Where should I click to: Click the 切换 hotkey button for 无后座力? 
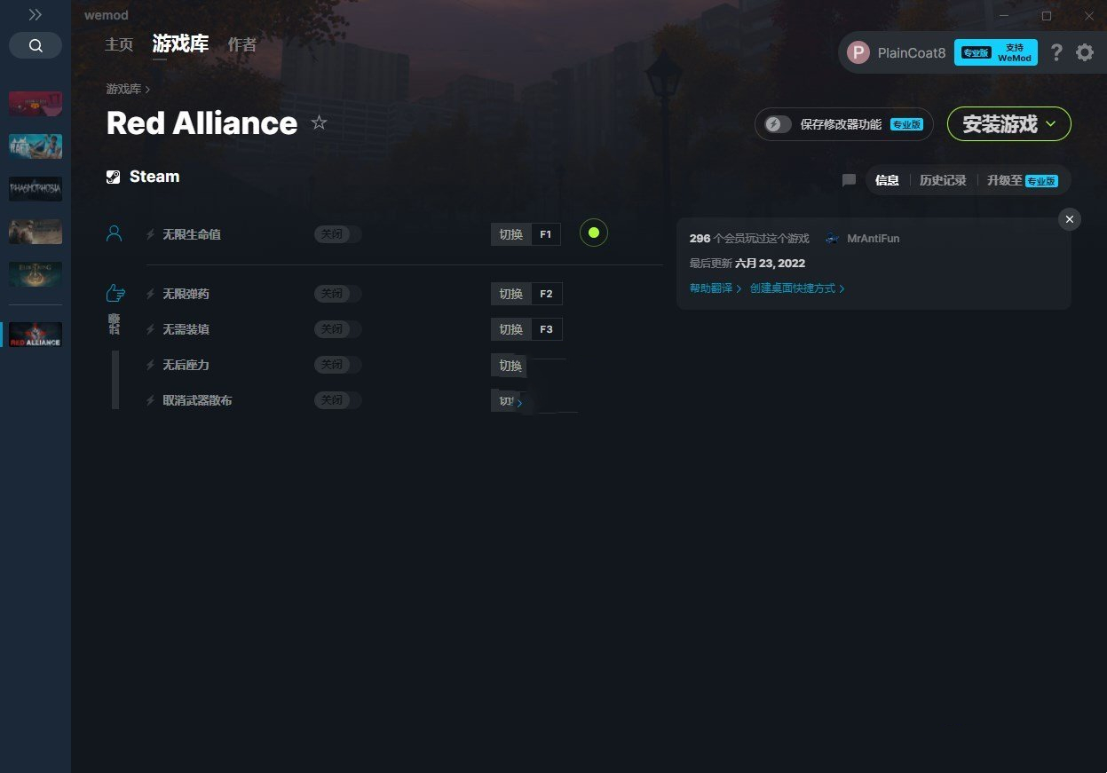pyautogui.click(x=510, y=365)
